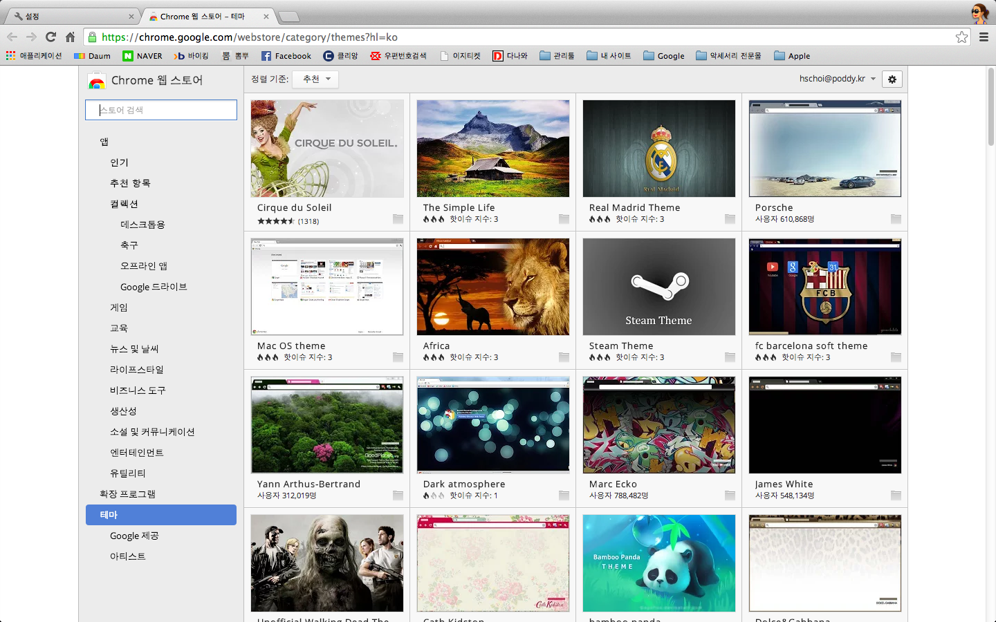Viewport: 996px width, 622px height.
Task: Open the Yann Arthus-Bertrand theme thumbnail
Action: [x=327, y=425]
